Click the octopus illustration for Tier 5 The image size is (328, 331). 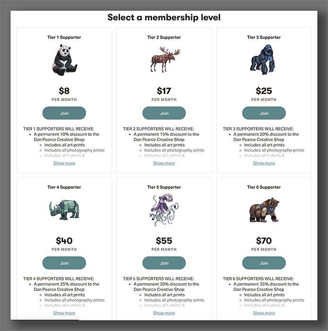[164, 210]
